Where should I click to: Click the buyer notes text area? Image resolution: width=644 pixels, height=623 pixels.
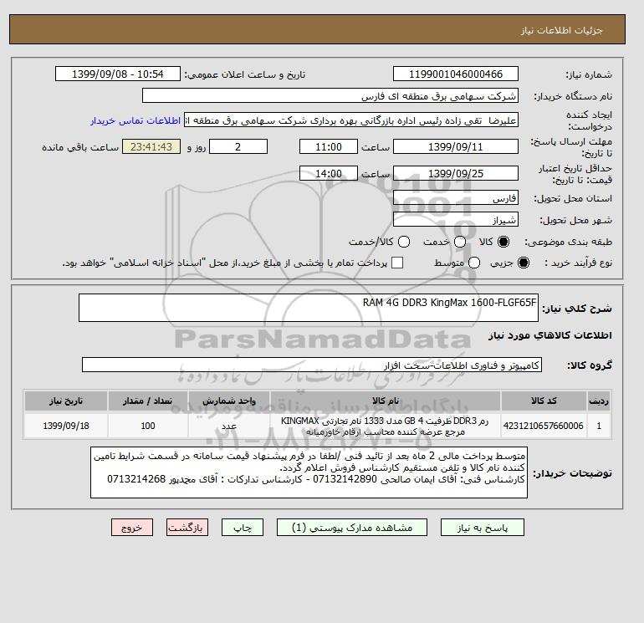click(x=309, y=472)
